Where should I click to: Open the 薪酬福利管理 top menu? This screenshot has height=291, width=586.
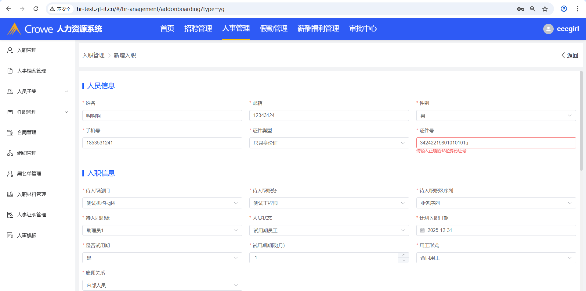[x=318, y=29]
